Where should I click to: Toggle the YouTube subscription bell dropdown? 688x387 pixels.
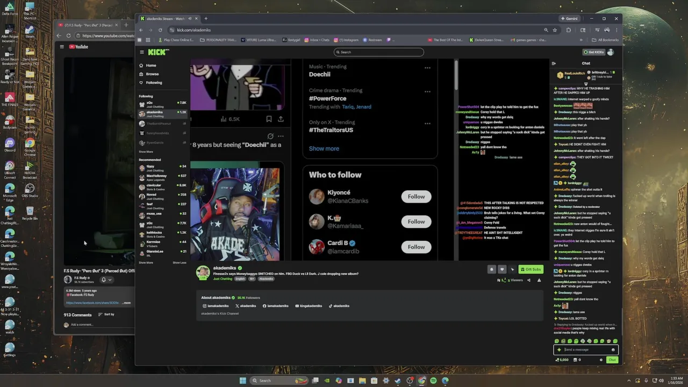106,279
